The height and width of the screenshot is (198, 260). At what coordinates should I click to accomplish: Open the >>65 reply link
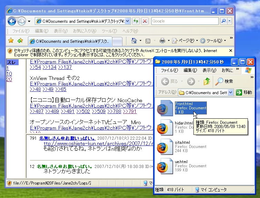pos(61,89)
